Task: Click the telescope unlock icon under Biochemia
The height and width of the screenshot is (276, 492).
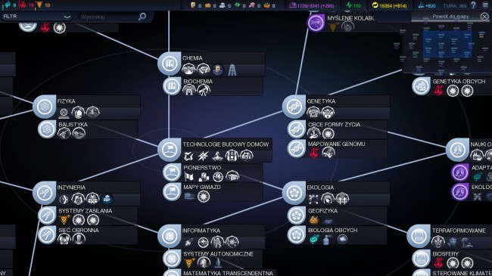Action: (x=204, y=90)
